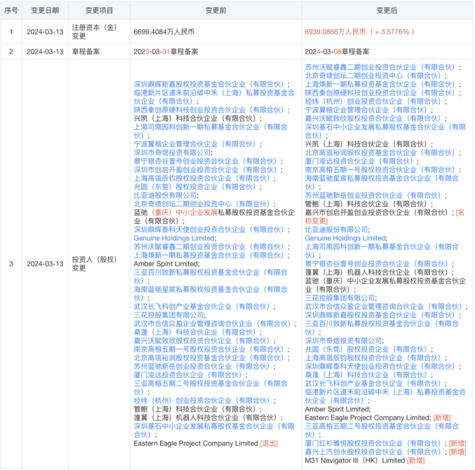Select 宁波翼楷企业管理合伙企业 link in 变更前 column

pos(195,144)
